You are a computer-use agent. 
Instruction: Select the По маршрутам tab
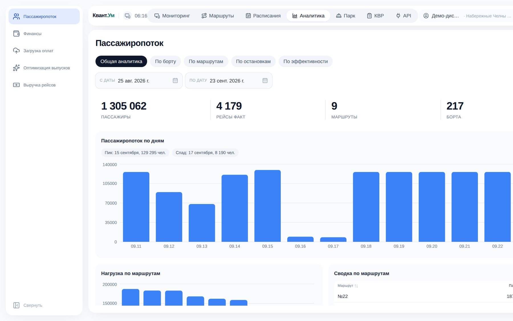[206, 61]
